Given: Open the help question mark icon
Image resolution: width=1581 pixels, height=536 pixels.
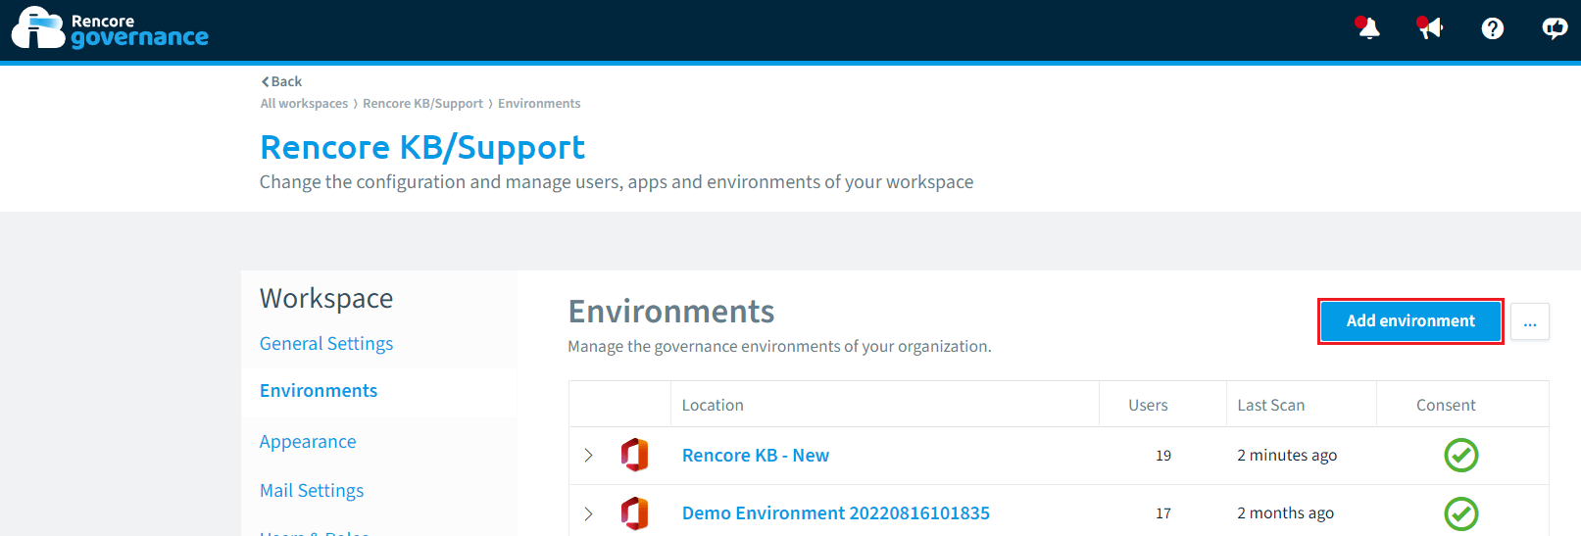Looking at the screenshot, I should point(1493,29).
